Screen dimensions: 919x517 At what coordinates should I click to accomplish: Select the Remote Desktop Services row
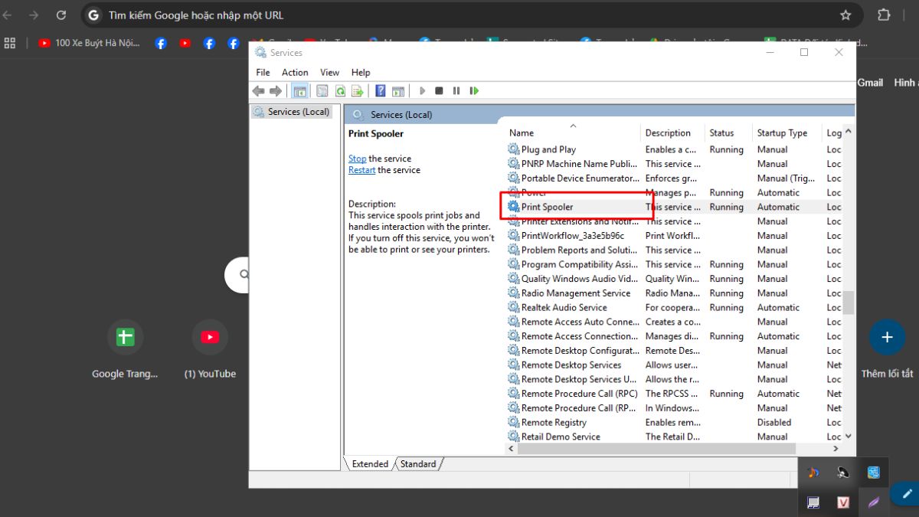(674, 365)
